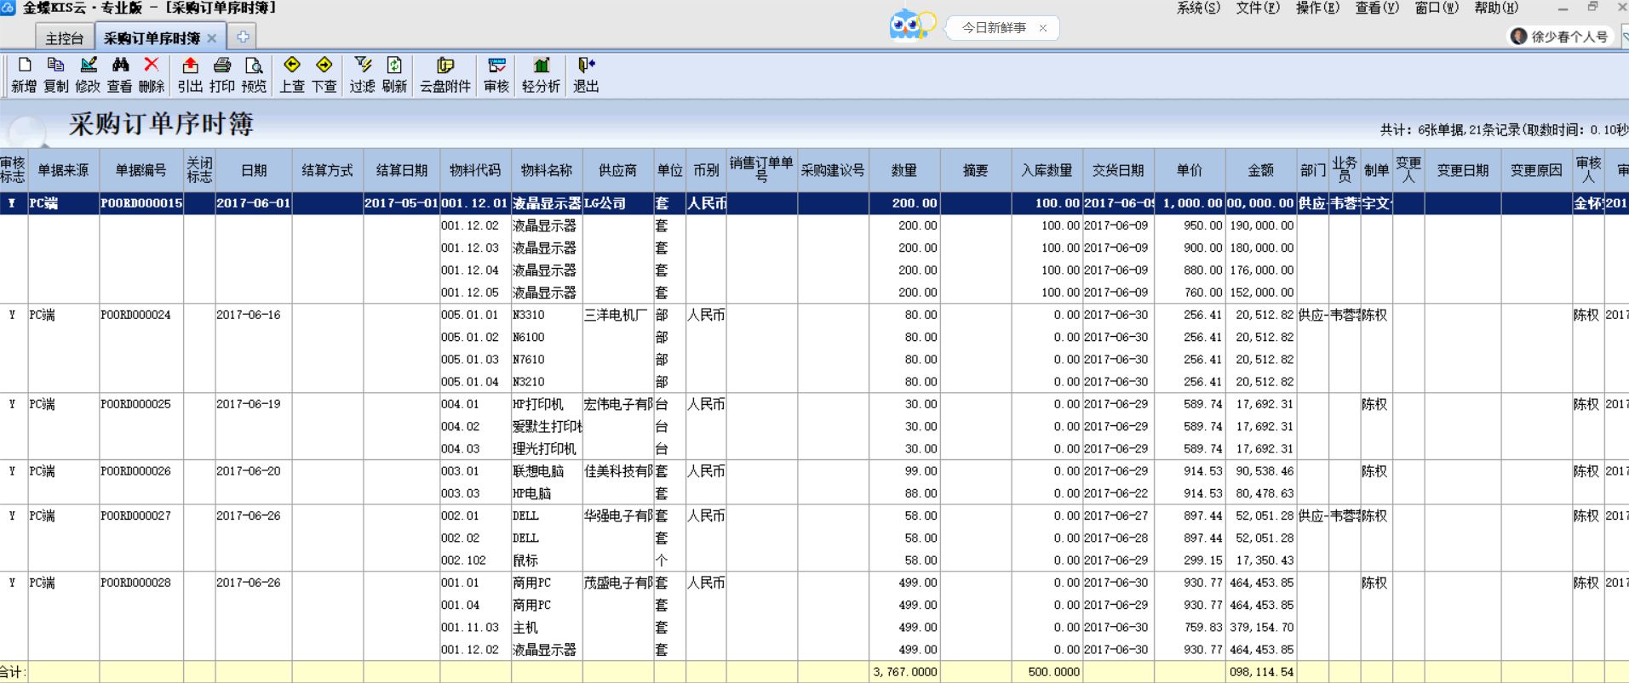This screenshot has height=683, width=1629.
Task: Click the 单据编号 column header
Action: pos(141,170)
